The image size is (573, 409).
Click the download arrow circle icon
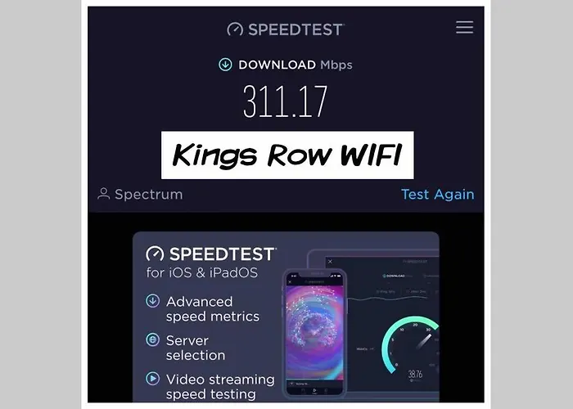225,65
